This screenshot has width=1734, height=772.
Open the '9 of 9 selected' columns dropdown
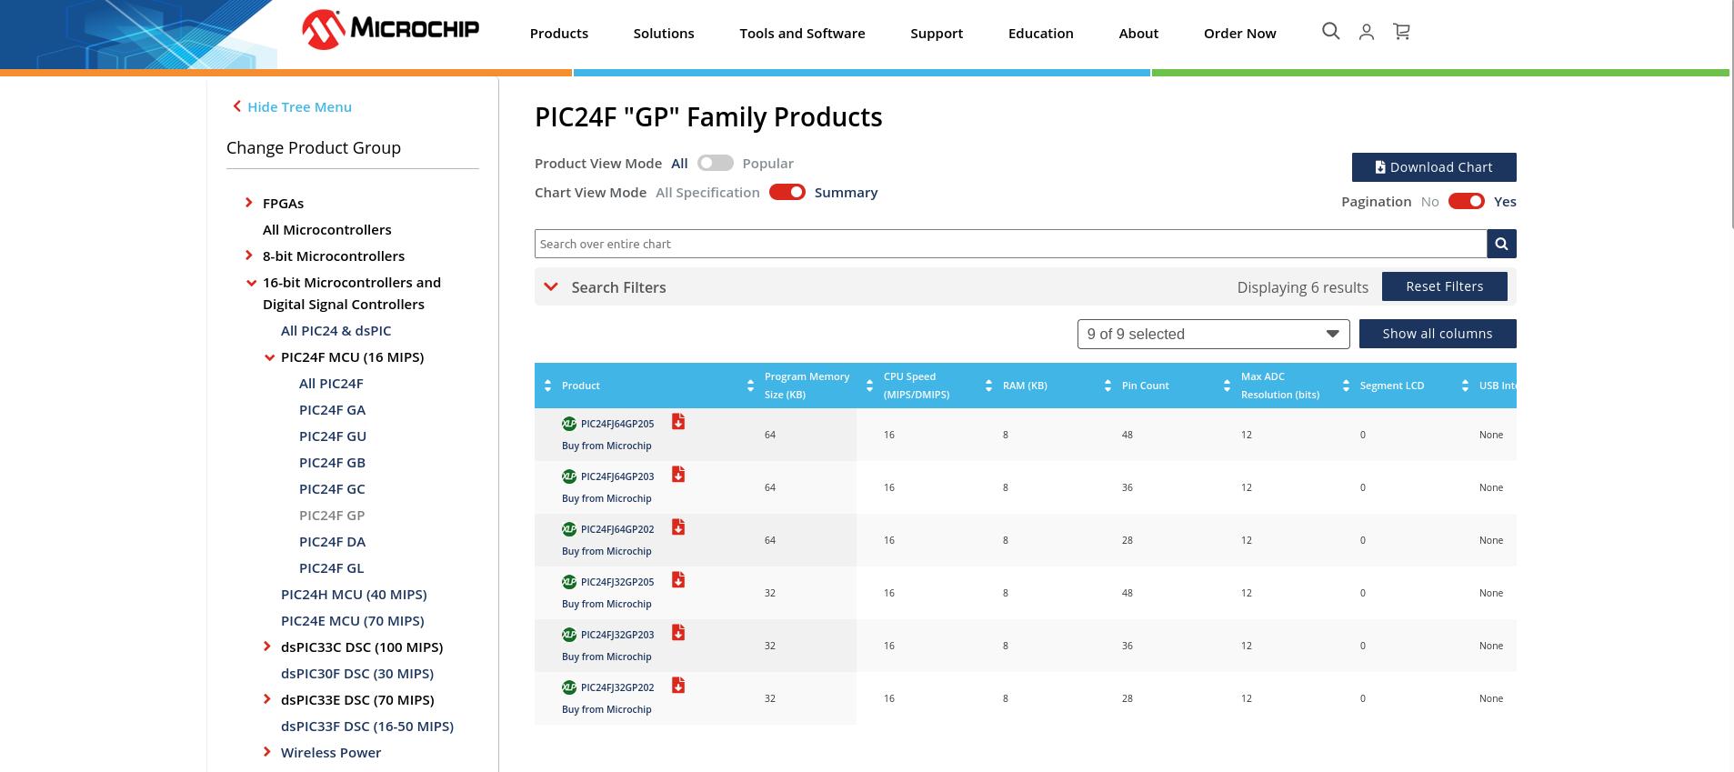tap(1214, 334)
